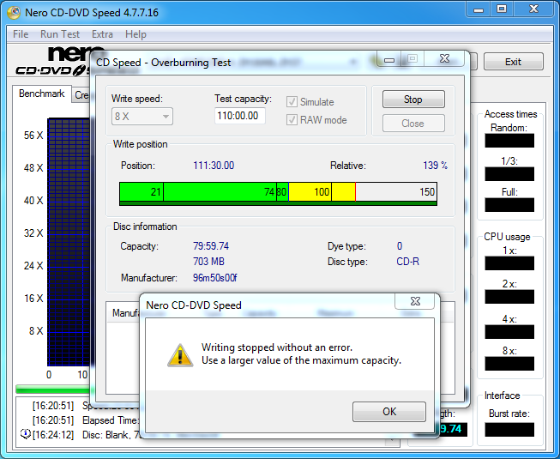Click the Nero disc icon in title bar
Image resolution: width=560 pixels, height=459 pixels.
[14, 13]
